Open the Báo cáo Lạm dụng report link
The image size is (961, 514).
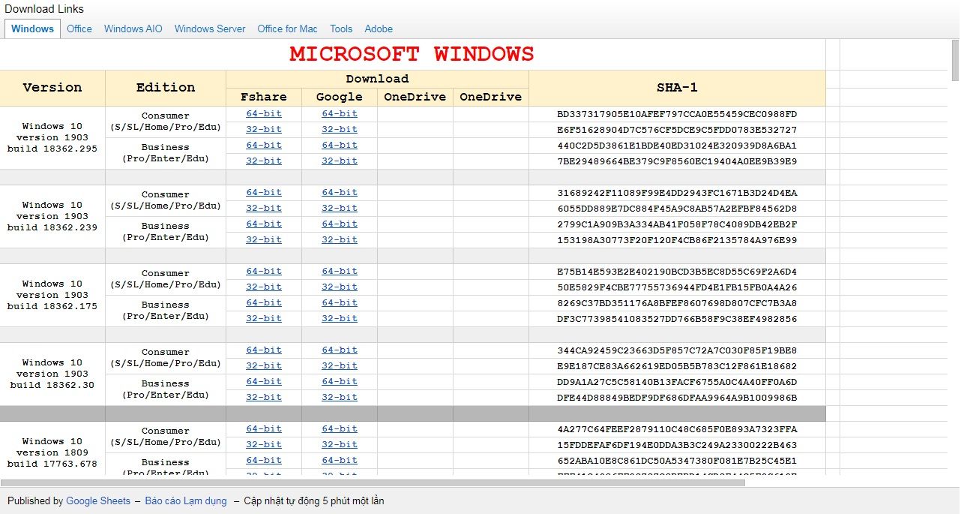click(186, 500)
